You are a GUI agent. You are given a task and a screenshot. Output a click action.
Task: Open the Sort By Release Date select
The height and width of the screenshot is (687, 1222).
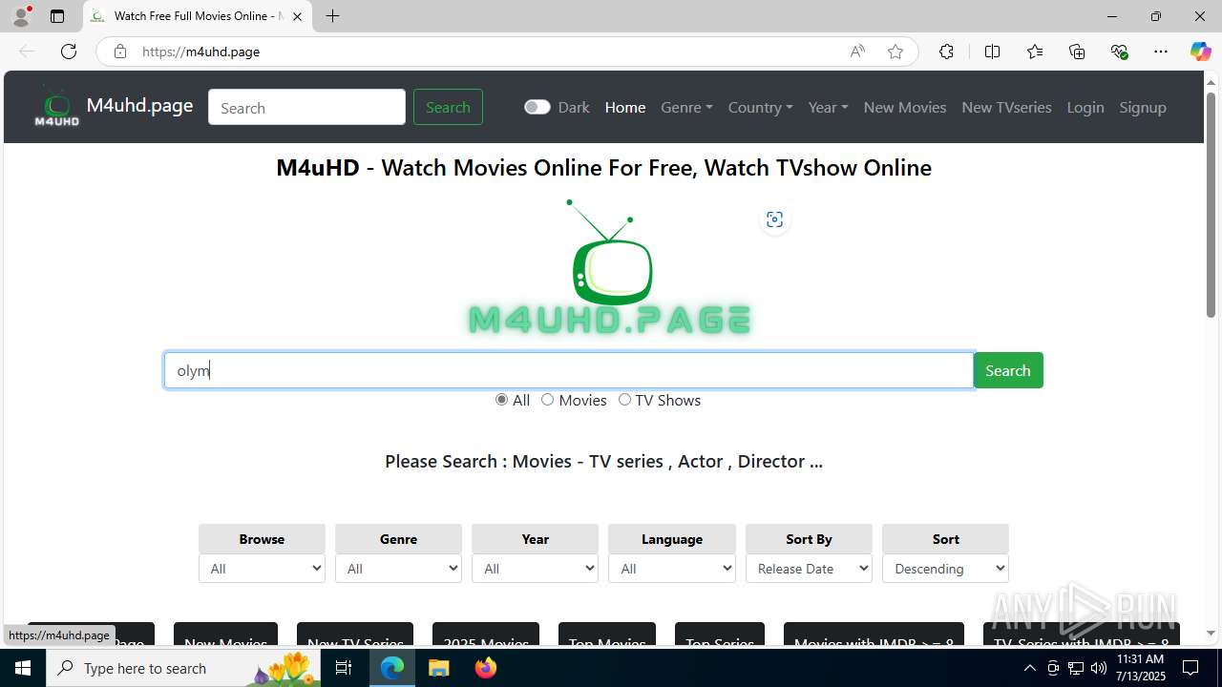pyautogui.click(x=809, y=569)
